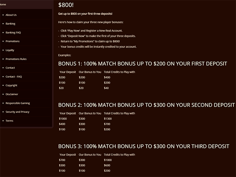The width and height of the screenshot is (236, 177).
Task: Open the Copyright page
Action: coord(11,85)
